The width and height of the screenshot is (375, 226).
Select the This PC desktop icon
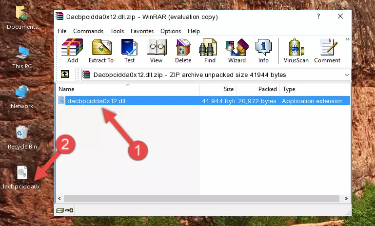click(22, 58)
